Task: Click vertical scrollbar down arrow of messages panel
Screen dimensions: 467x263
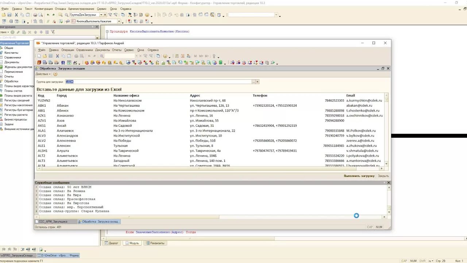Action: 389,212
